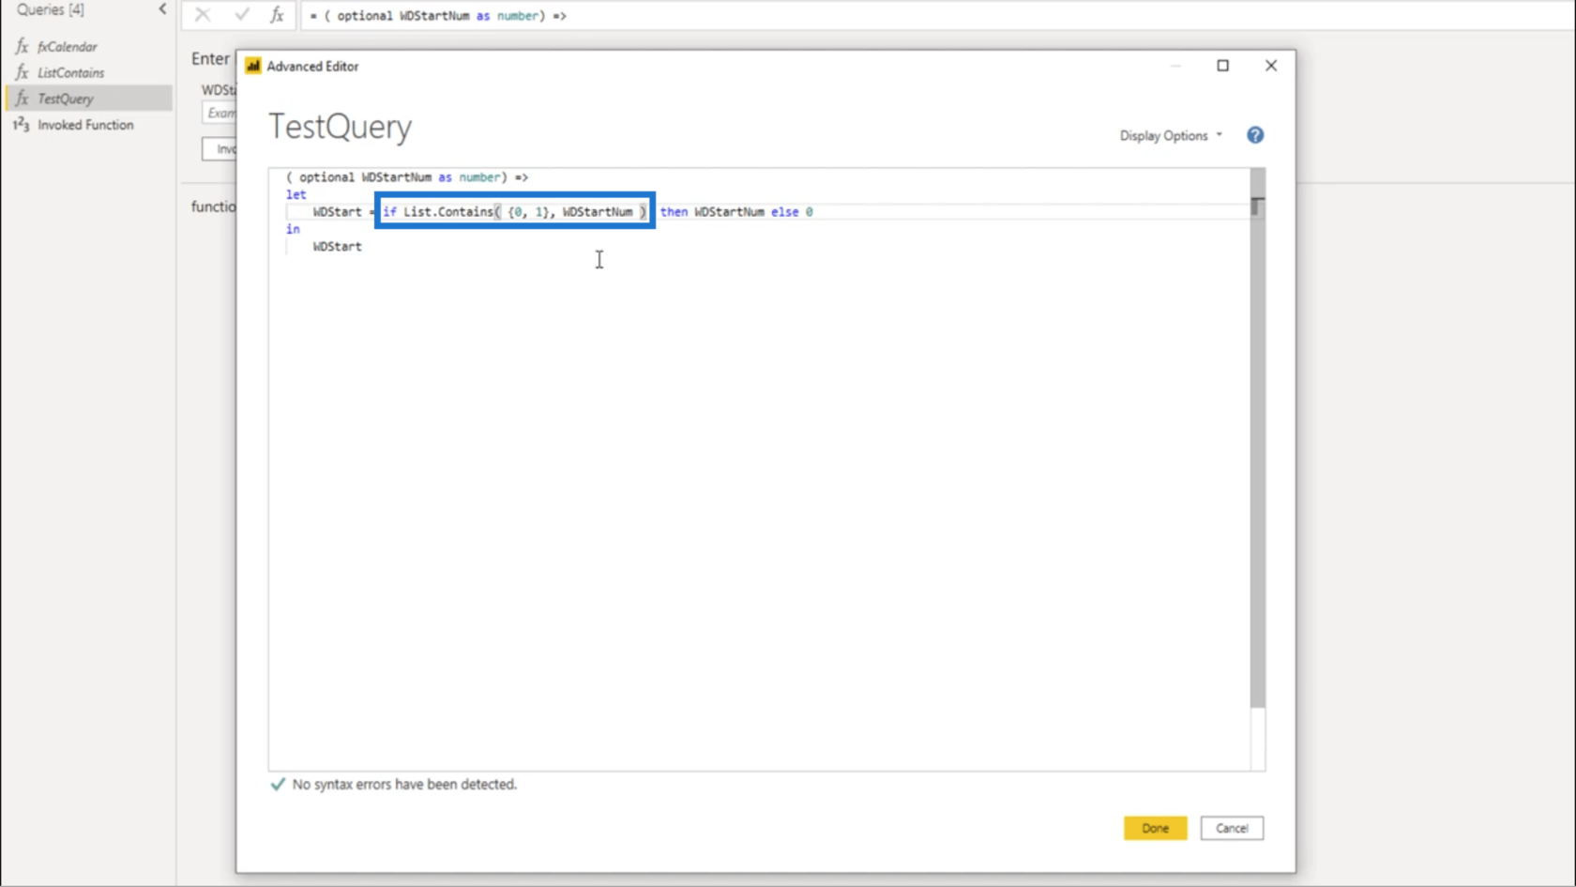Click the fx icon beside fxCalendar
This screenshot has height=887, width=1576.
[x=22, y=47]
